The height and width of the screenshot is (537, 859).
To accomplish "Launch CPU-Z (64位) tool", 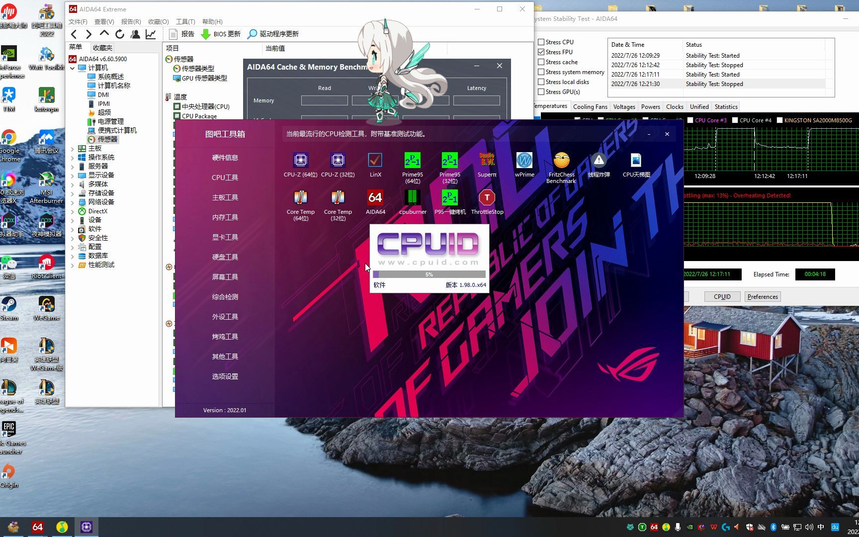I will [x=300, y=165].
